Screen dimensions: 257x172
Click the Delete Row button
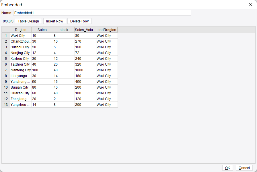(x=79, y=21)
